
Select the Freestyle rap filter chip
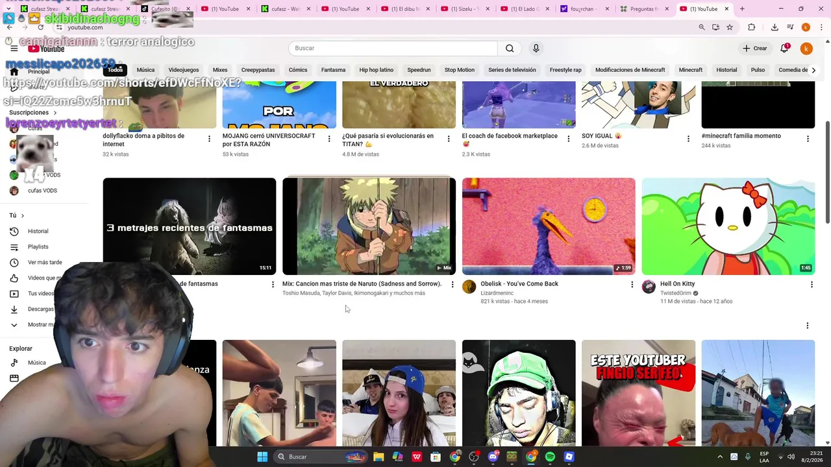pos(565,70)
